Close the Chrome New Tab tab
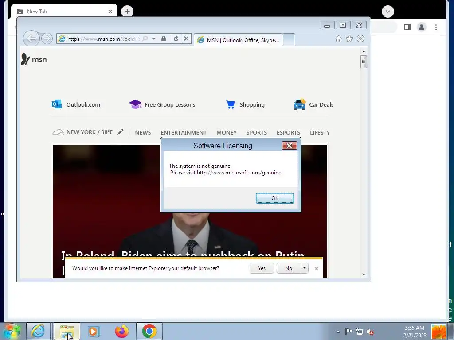This screenshot has width=454, height=340. (110, 12)
